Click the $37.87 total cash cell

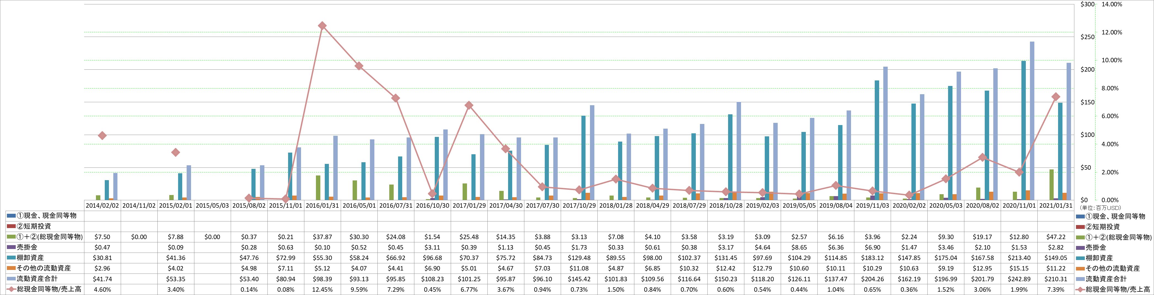click(x=322, y=237)
